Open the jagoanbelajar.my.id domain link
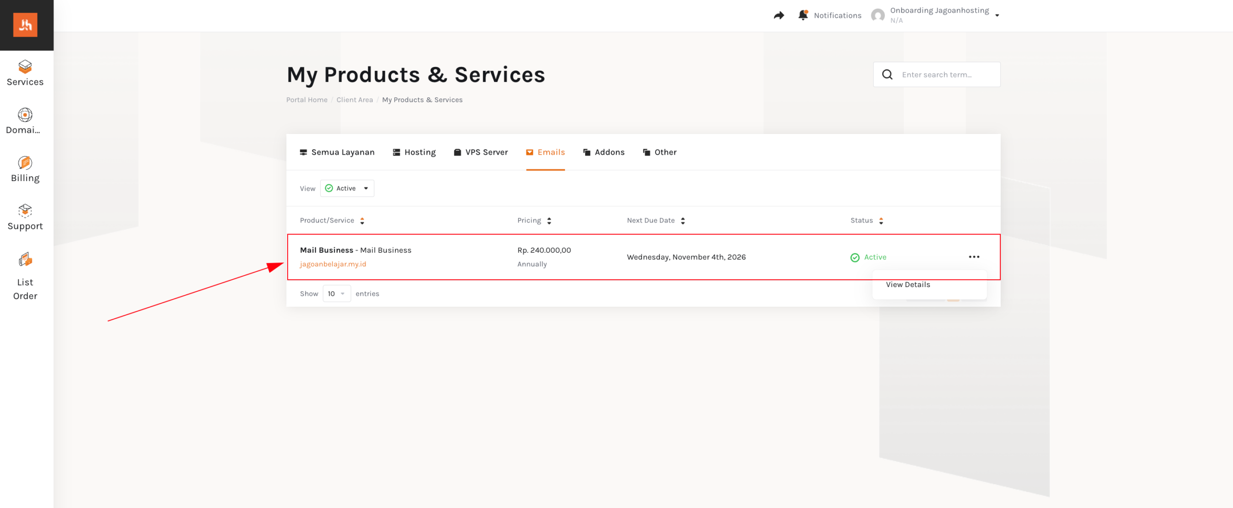Screen dimensions: 1233x508 tap(333, 264)
